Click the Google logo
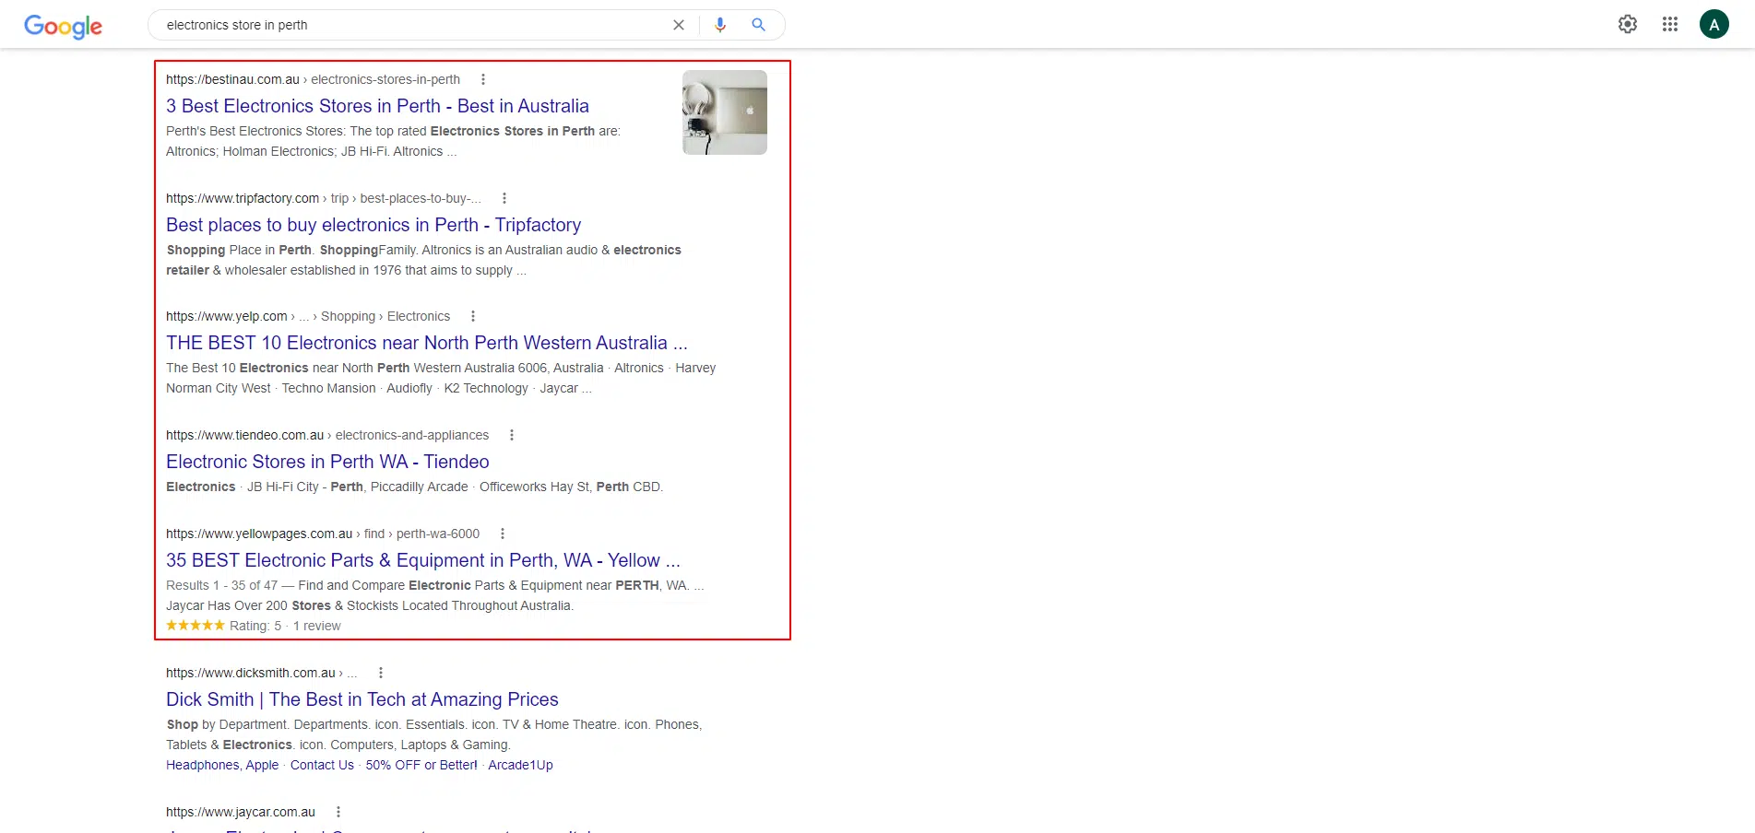The width and height of the screenshot is (1755, 833). [63, 26]
